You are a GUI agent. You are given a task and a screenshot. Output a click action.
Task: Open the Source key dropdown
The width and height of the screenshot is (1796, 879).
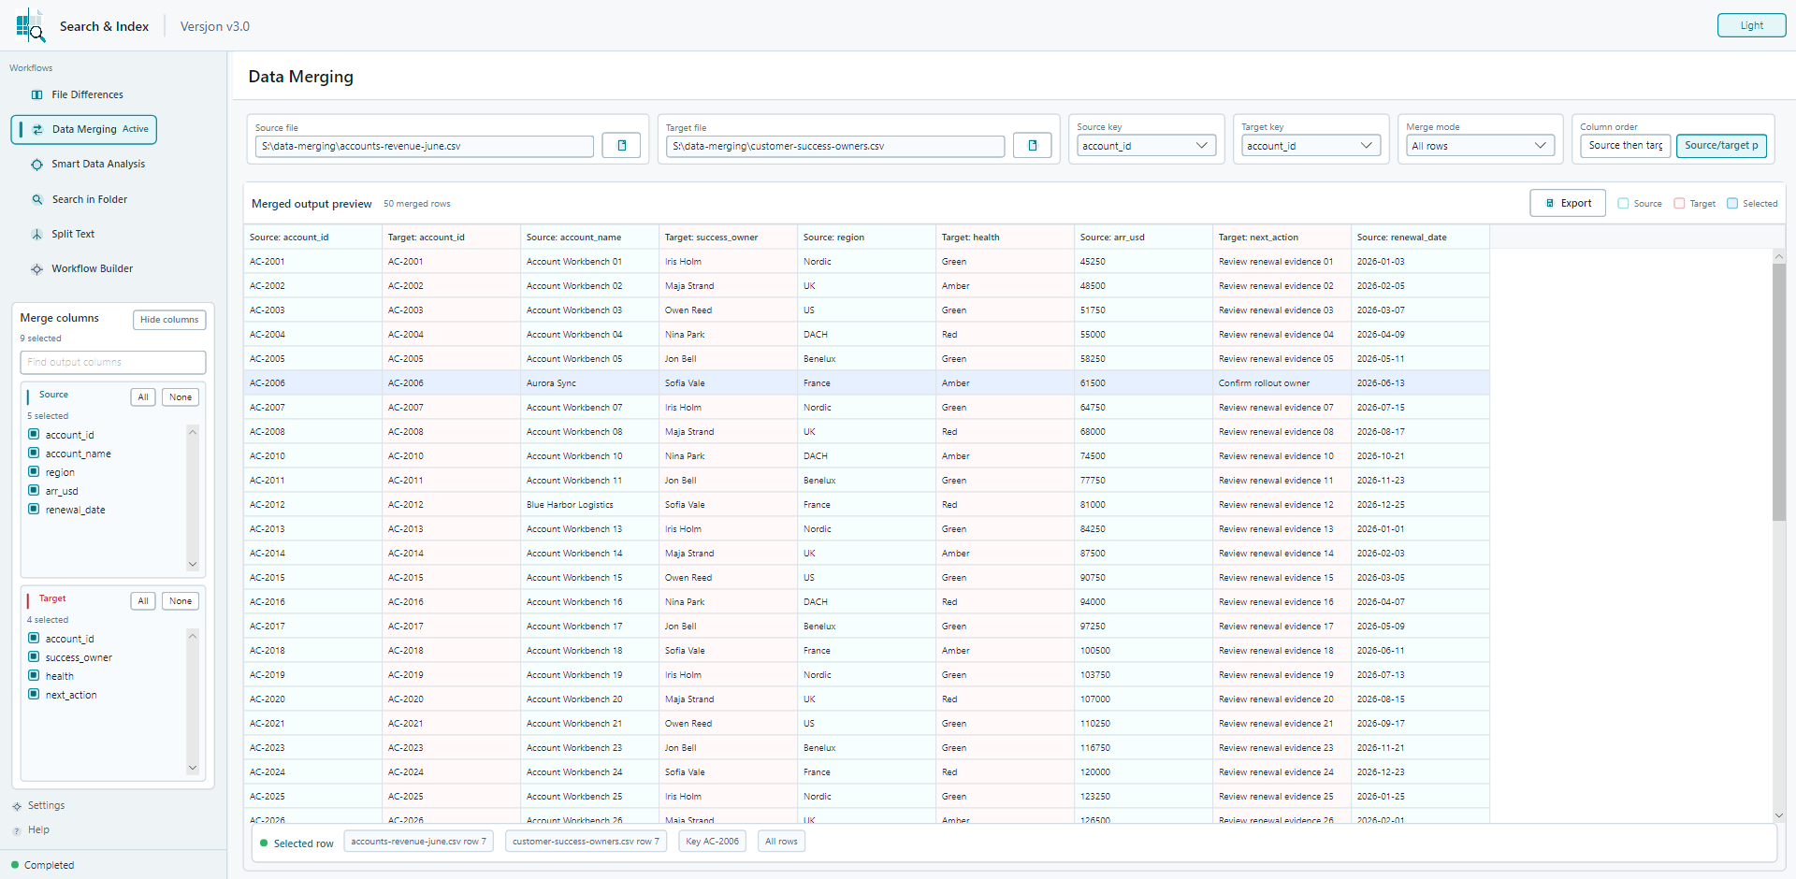pos(1146,146)
